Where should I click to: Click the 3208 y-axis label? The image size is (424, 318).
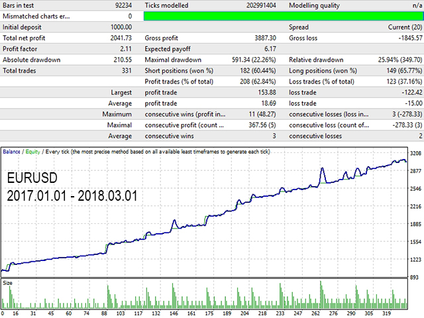[x=415, y=153]
